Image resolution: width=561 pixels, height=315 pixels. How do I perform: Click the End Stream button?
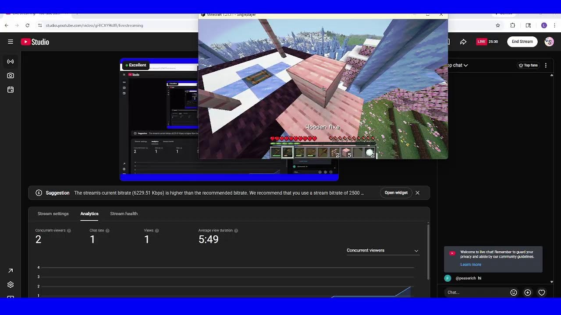(x=522, y=42)
